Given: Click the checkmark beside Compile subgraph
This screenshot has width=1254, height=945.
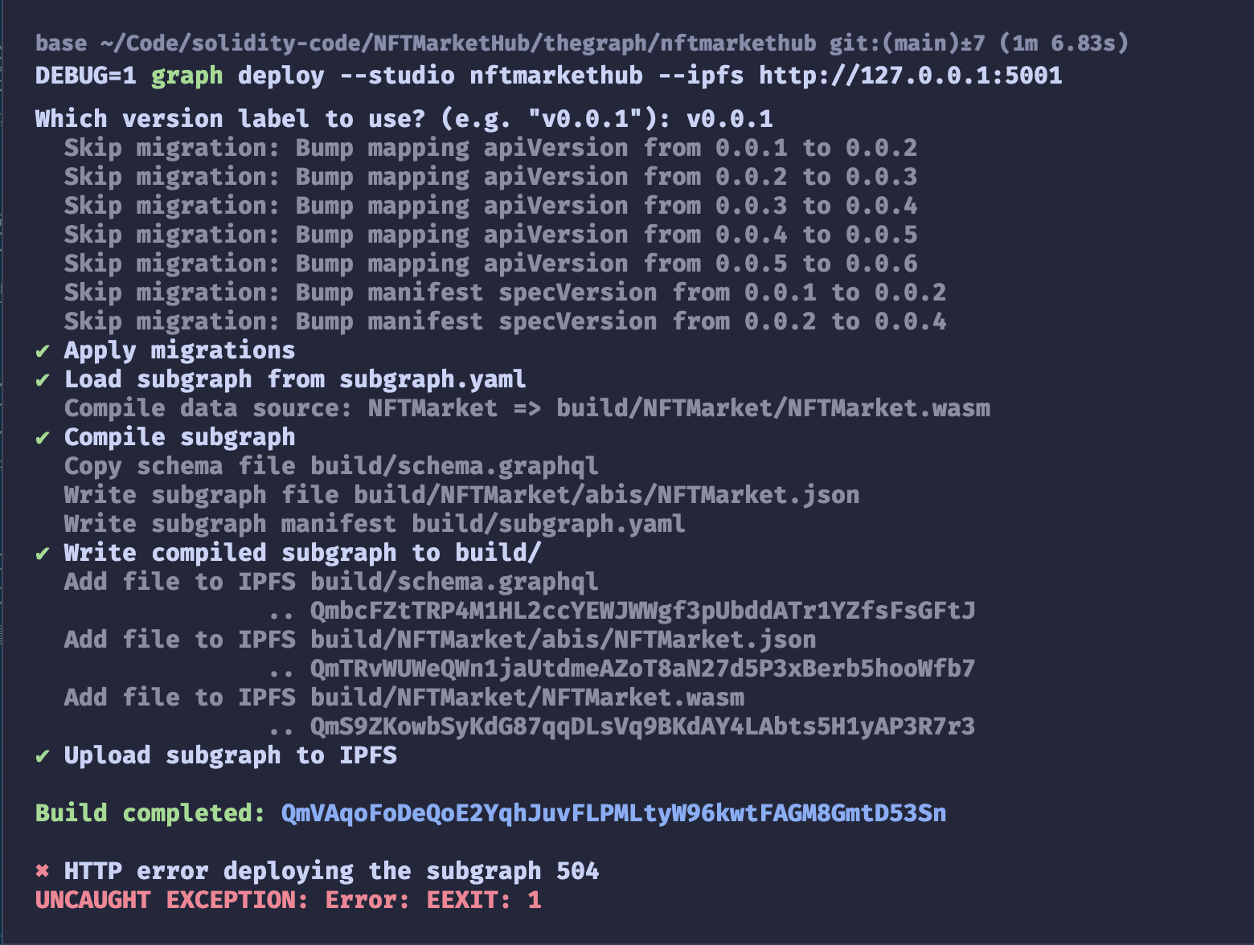Looking at the screenshot, I should tap(43, 438).
